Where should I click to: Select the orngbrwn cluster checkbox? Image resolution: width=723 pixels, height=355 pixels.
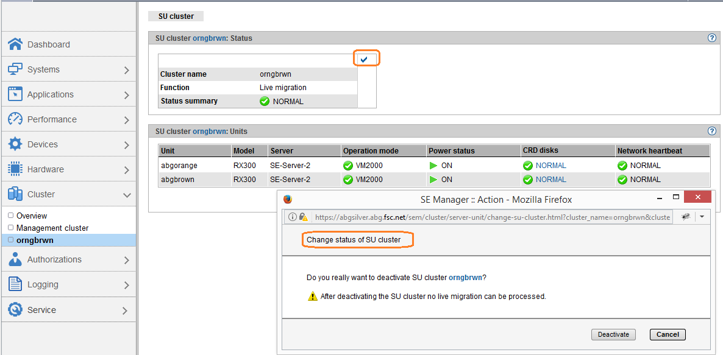10,240
